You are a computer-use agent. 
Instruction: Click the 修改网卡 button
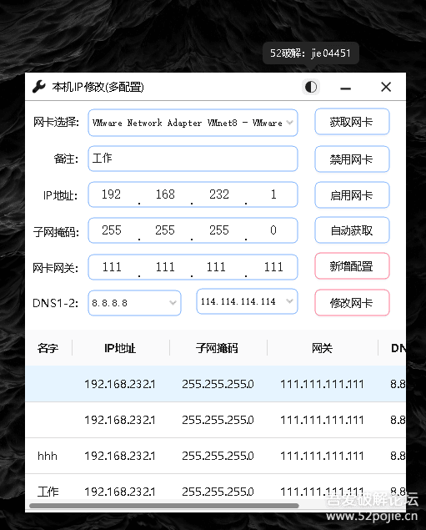pyautogui.click(x=352, y=302)
